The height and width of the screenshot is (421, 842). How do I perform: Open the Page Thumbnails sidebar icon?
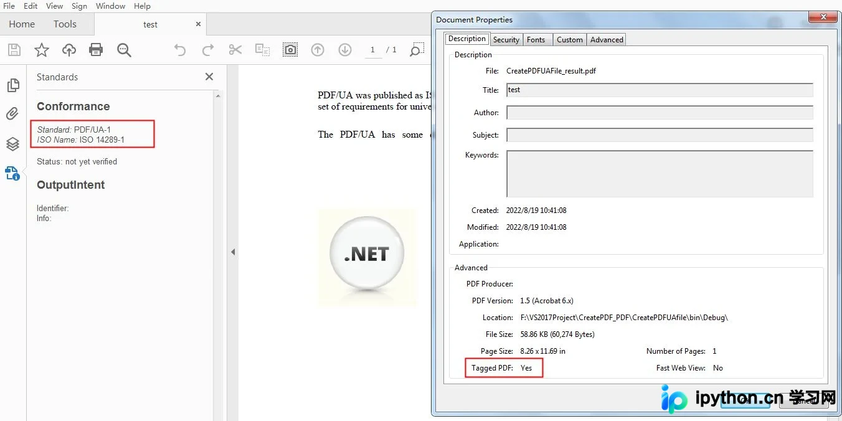12,85
